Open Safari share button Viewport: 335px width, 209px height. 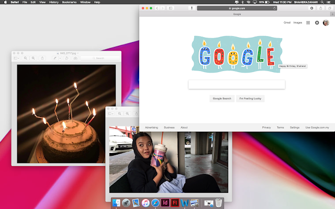(321, 8)
